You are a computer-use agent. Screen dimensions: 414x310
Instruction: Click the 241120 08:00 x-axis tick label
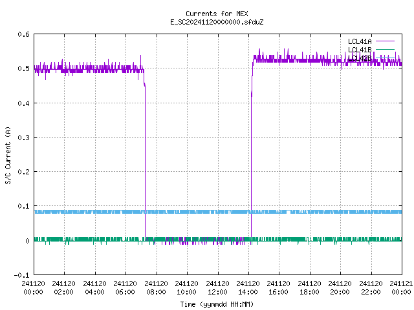coord(156,288)
